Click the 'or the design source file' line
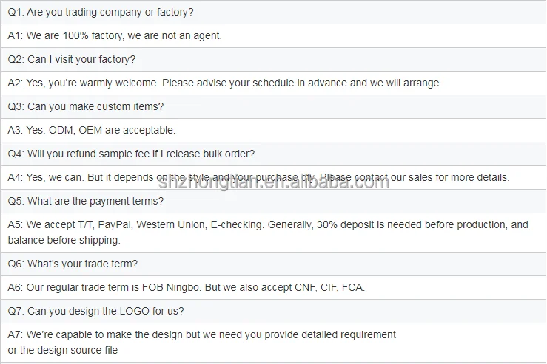 [63, 350]
